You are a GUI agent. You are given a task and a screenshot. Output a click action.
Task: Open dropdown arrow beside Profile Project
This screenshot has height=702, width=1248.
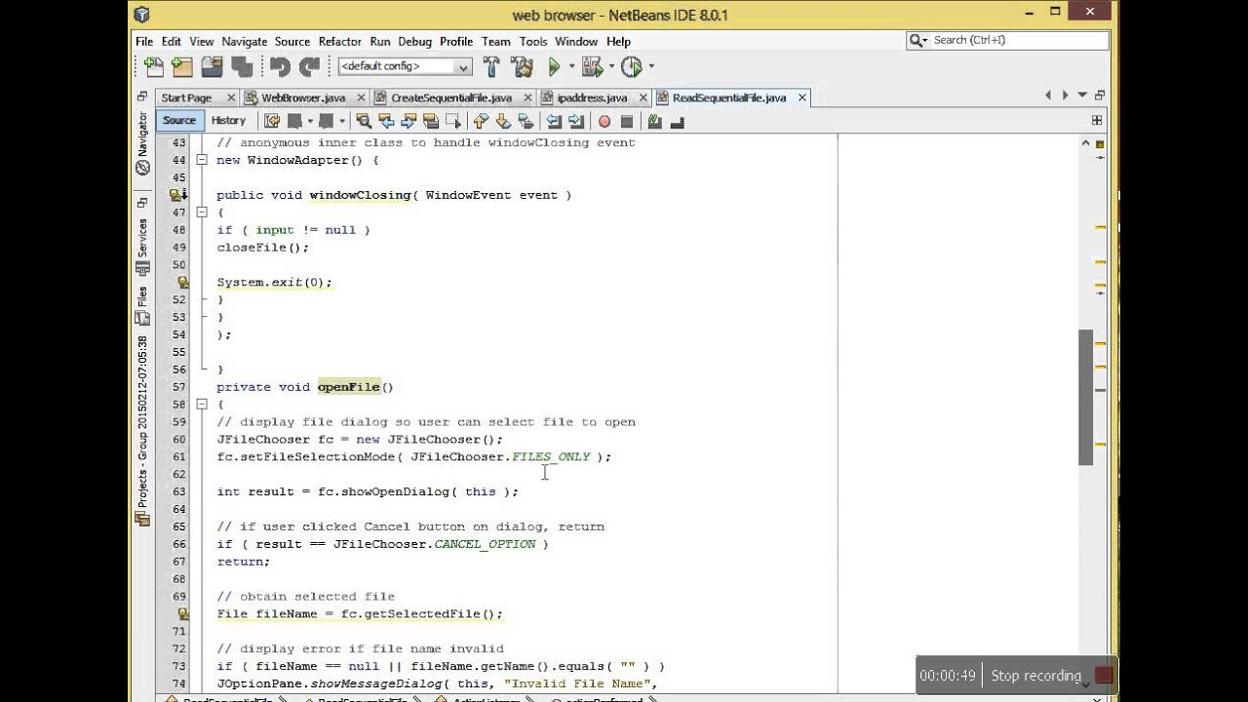pos(651,66)
